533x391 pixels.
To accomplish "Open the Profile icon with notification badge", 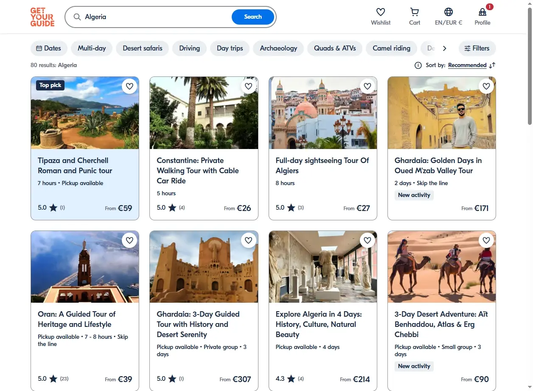I will 483,12.
